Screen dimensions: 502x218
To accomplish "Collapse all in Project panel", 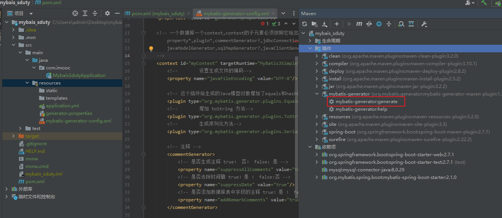I will point(95,13).
